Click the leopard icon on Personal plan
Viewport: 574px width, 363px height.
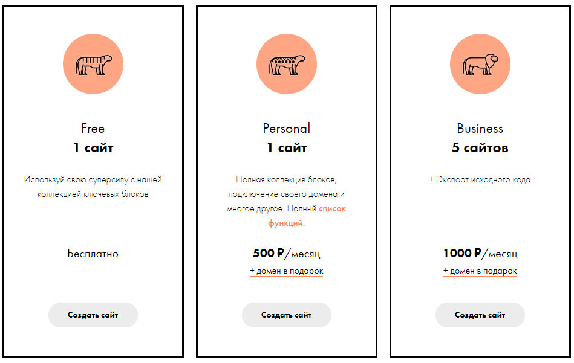286,65
